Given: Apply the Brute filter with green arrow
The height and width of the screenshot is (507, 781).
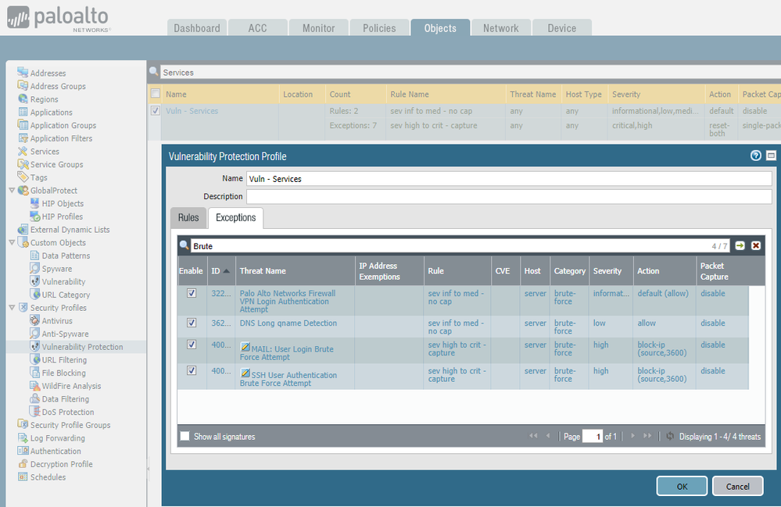Looking at the screenshot, I should coord(740,246).
